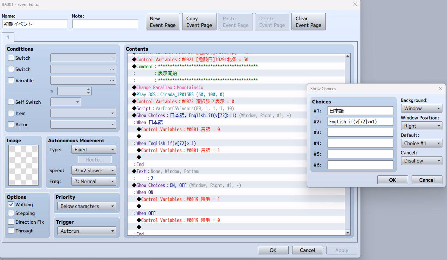
Task: Click choice #2 field with English text
Action: click(x=360, y=122)
